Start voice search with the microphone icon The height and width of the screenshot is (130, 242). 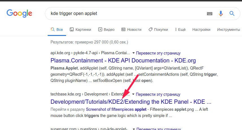click(221, 14)
